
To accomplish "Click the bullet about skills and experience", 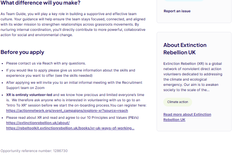I will tap(70, 73).
